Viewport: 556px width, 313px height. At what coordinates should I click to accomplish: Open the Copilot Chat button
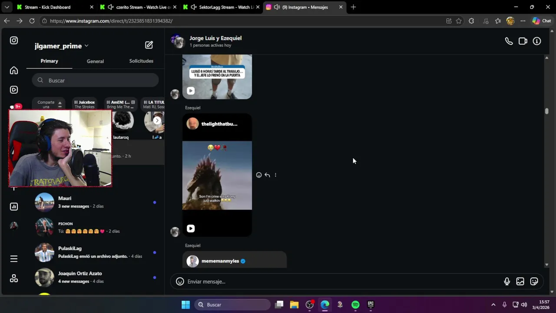pos(542,21)
